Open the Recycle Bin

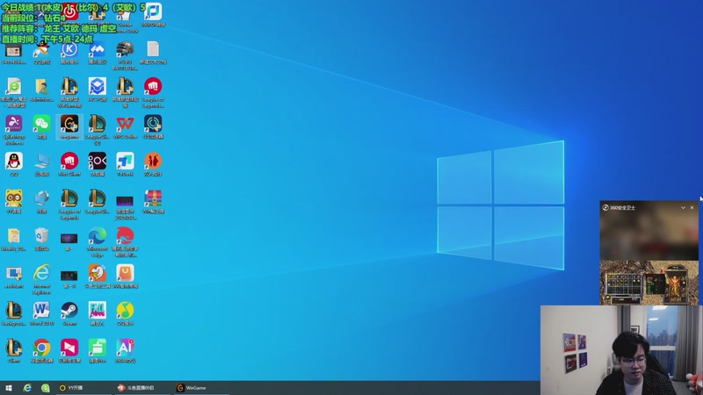tap(41, 235)
